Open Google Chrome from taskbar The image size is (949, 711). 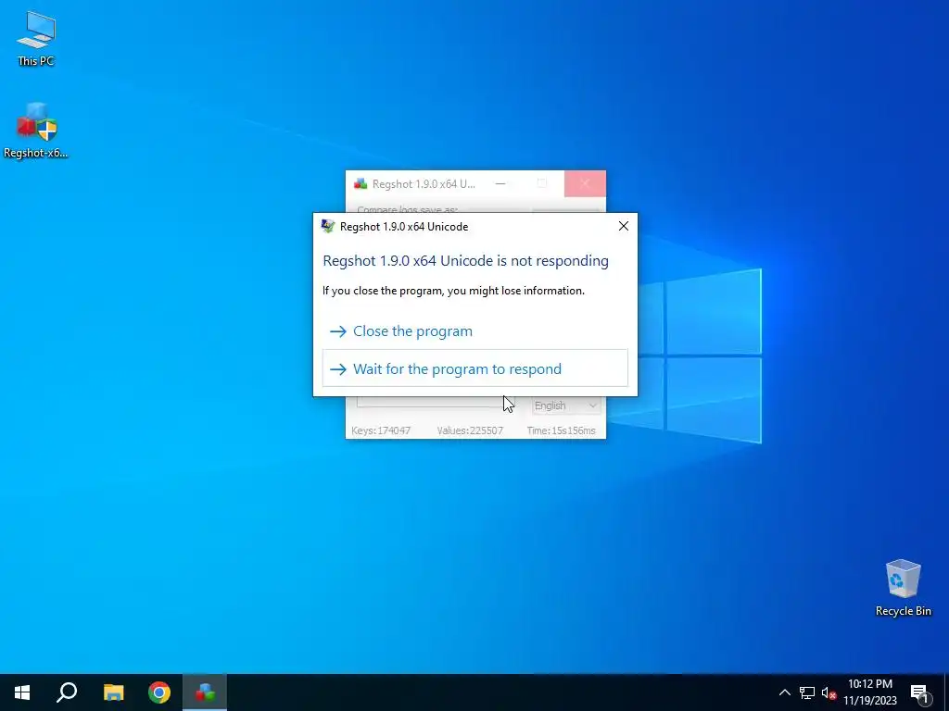pos(159,692)
